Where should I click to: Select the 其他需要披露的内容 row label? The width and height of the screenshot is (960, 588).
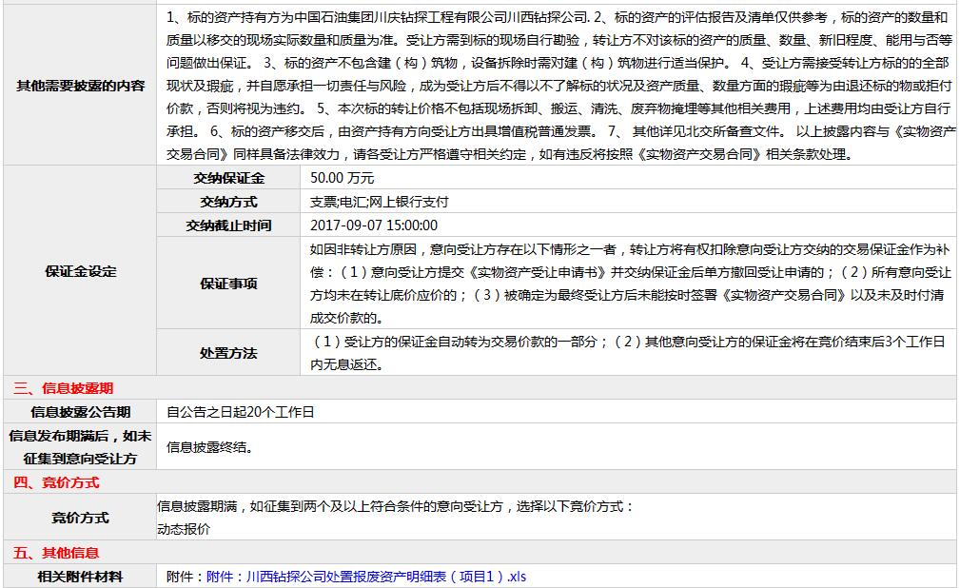(80, 86)
